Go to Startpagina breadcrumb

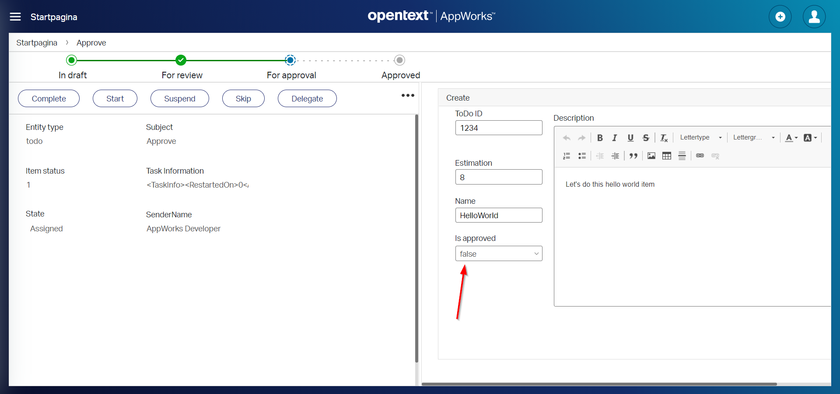(x=37, y=43)
